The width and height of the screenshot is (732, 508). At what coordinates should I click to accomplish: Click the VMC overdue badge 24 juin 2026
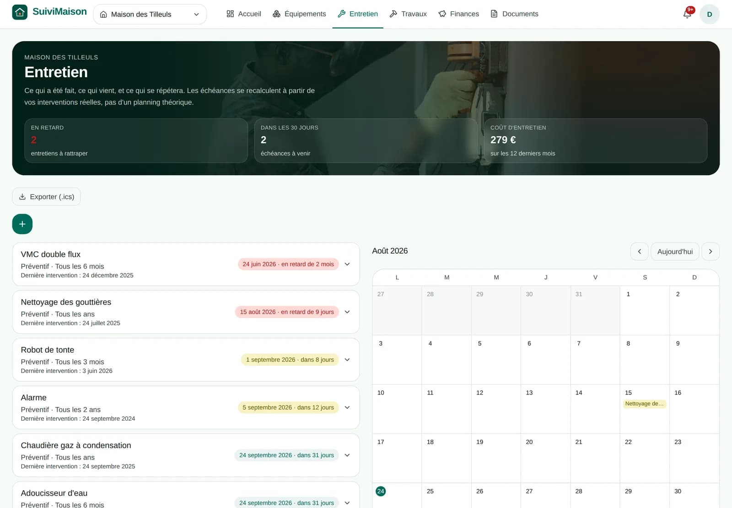[288, 264]
